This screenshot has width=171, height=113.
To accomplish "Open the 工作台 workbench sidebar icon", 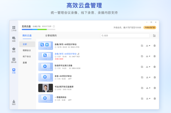I will [14, 29].
